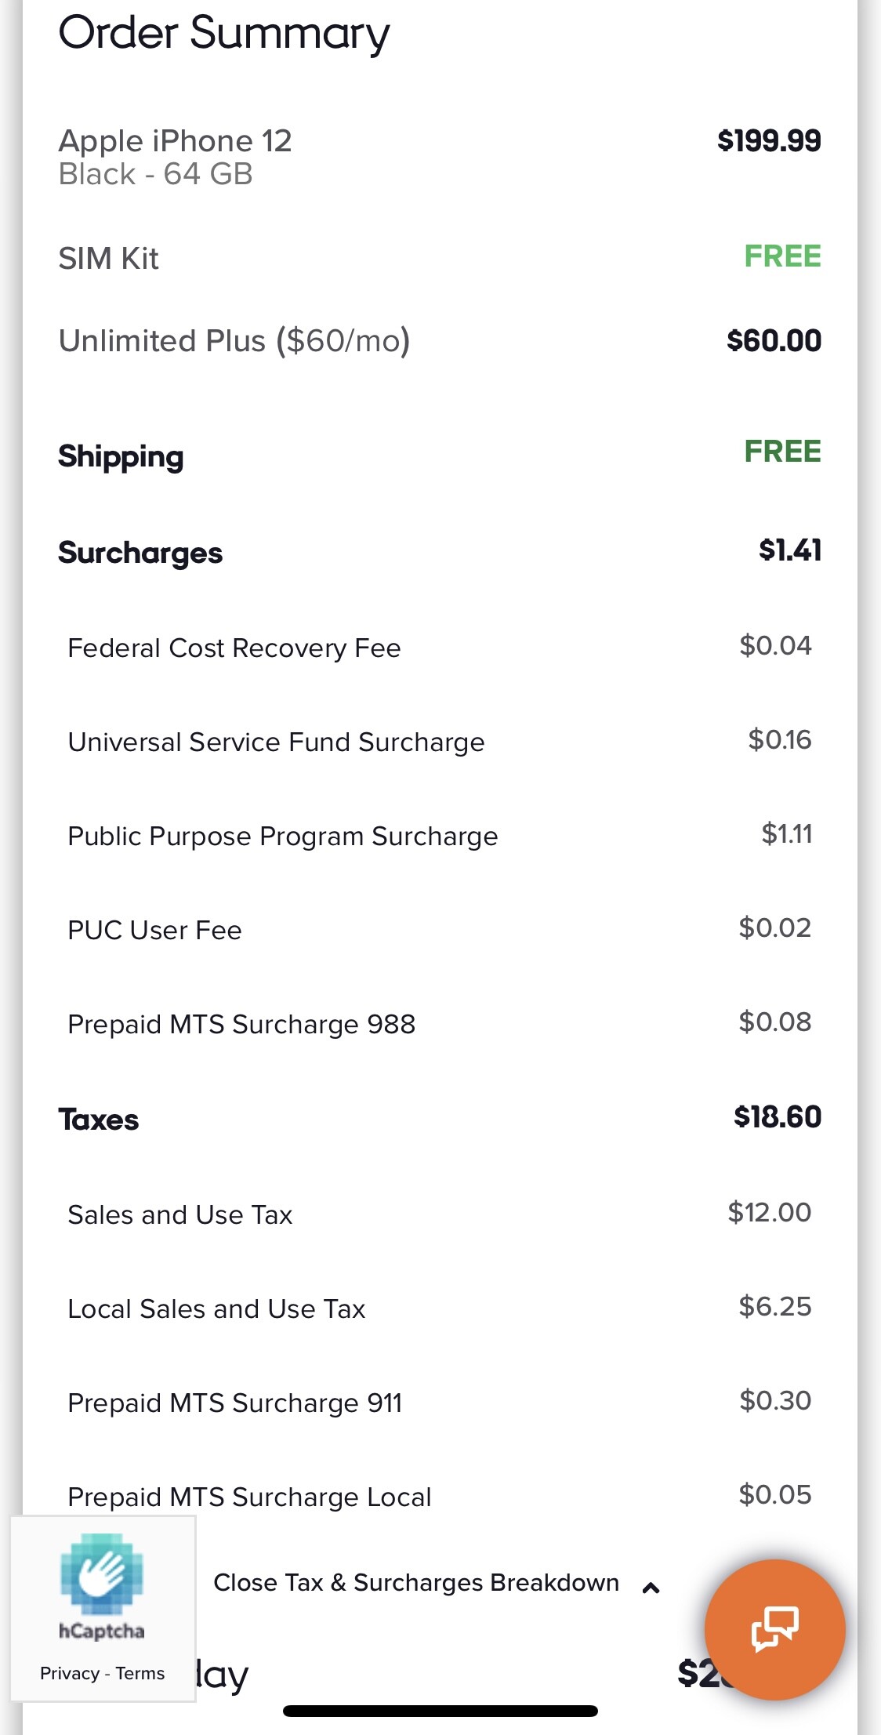This screenshot has height=1735, width=881.
Task: Collapse breakdown with the up chevron
Action: click(x=651, y=1588)
